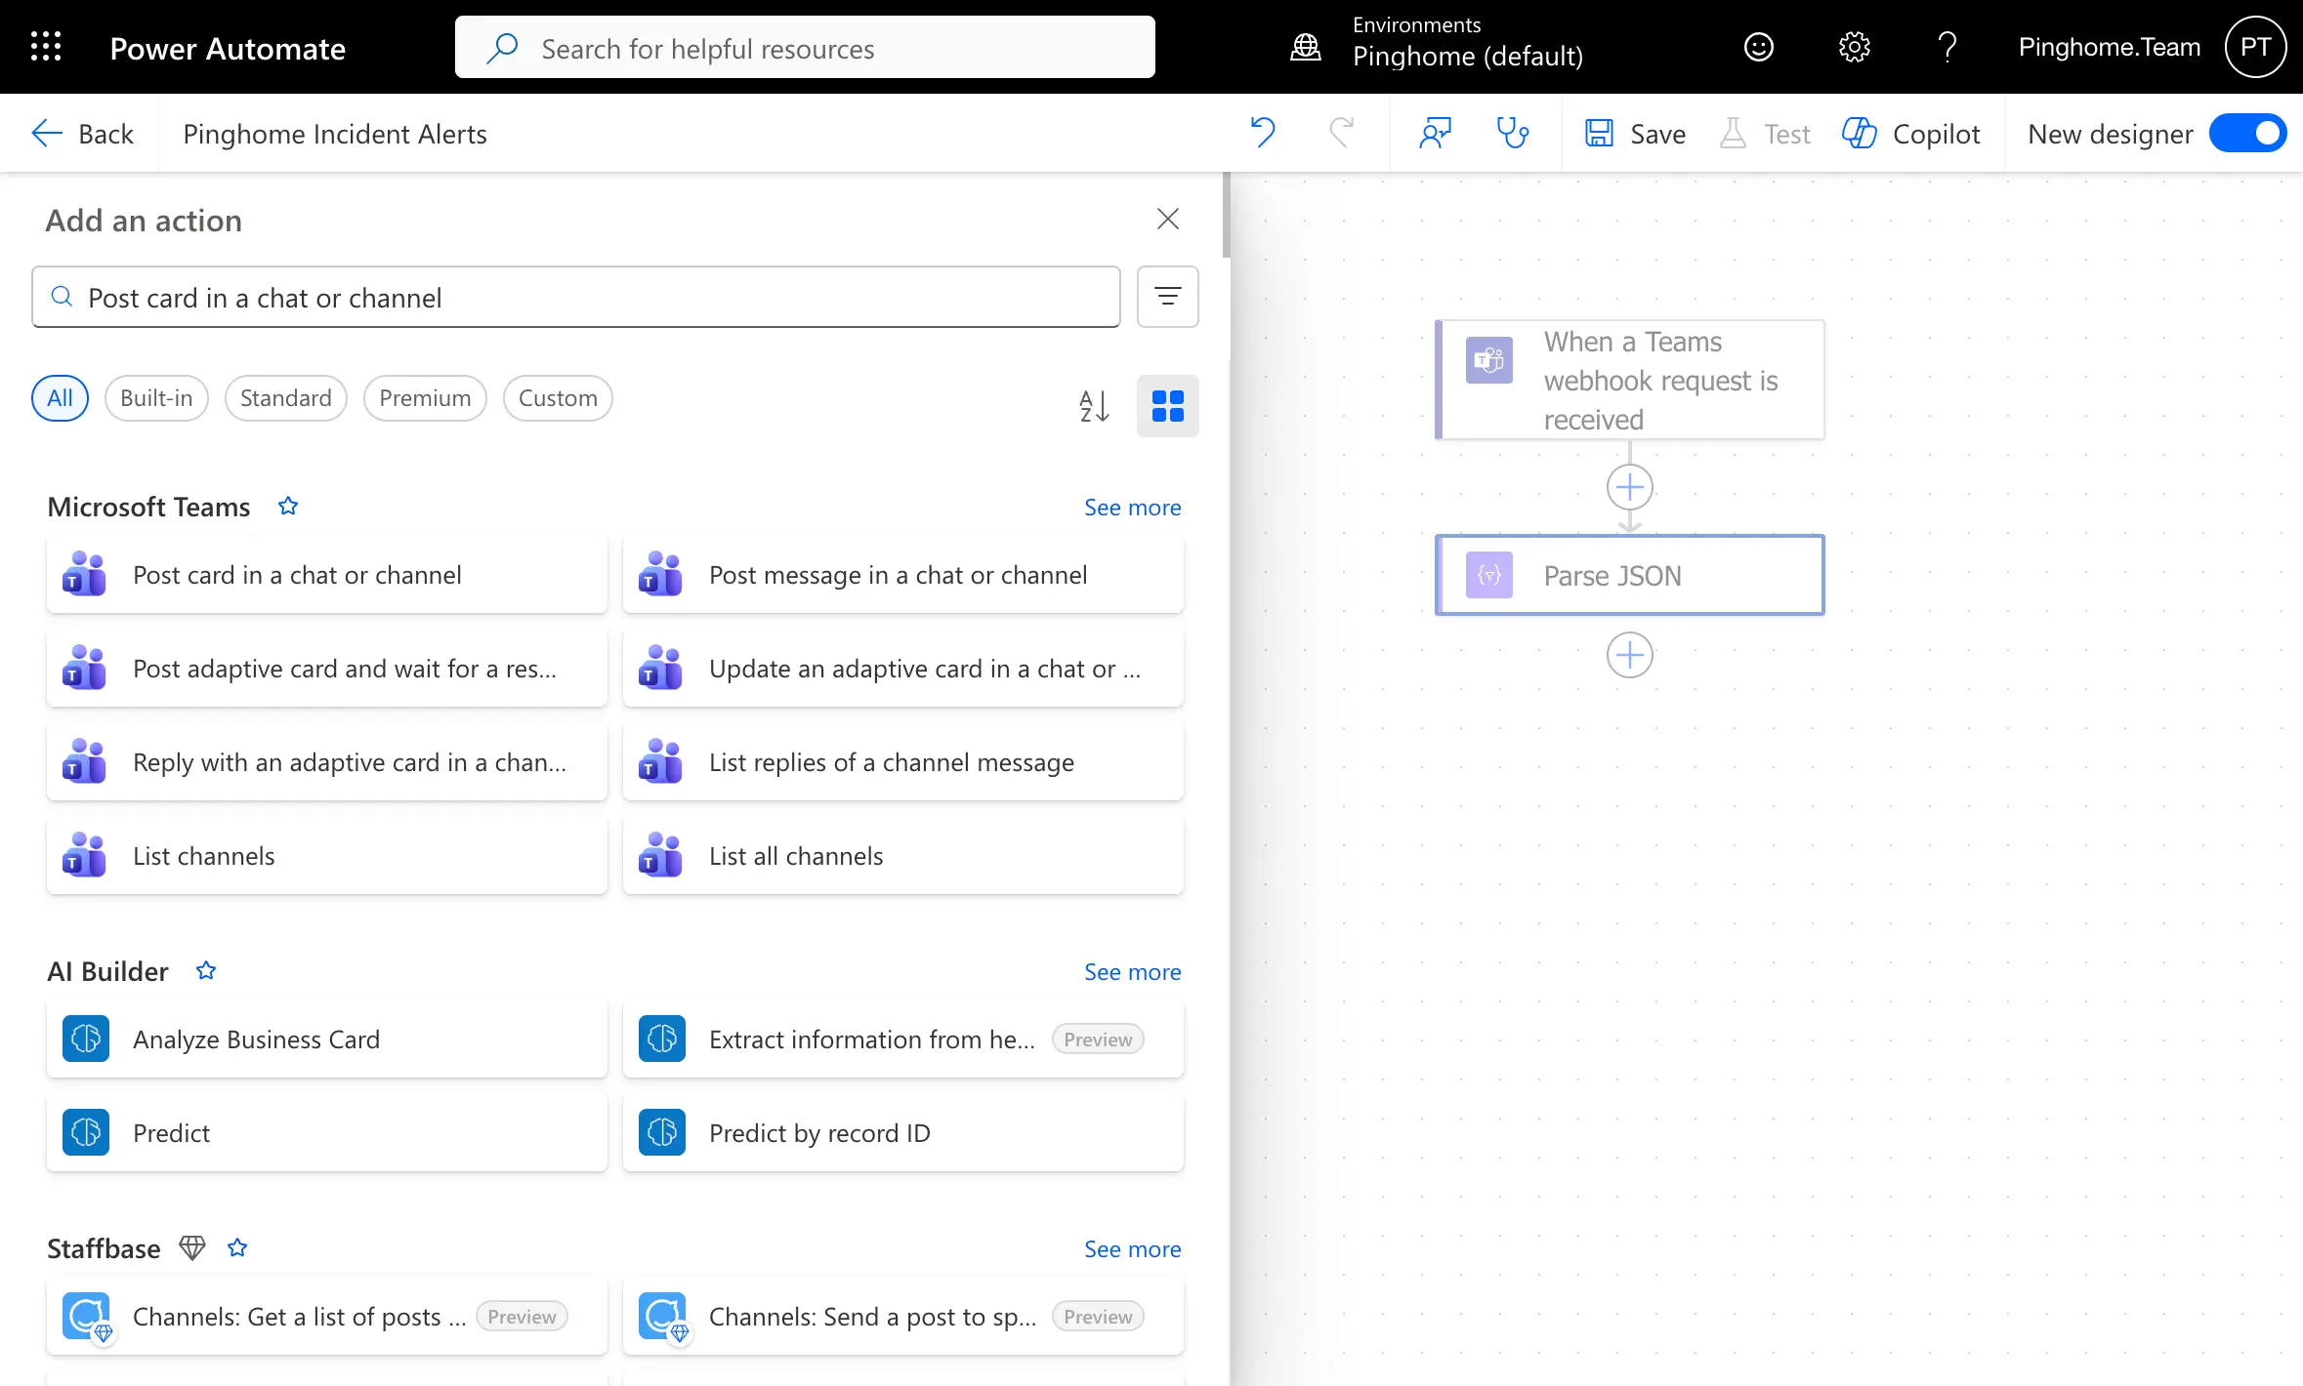Redo the last change

(x=1342, y=133)
